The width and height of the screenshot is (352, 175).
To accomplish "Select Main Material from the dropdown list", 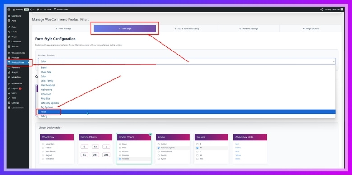I will click(x=187, y=85).
